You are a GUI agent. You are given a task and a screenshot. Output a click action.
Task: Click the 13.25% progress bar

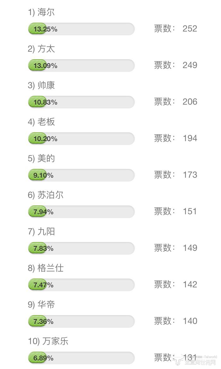(x=81, y=29)
